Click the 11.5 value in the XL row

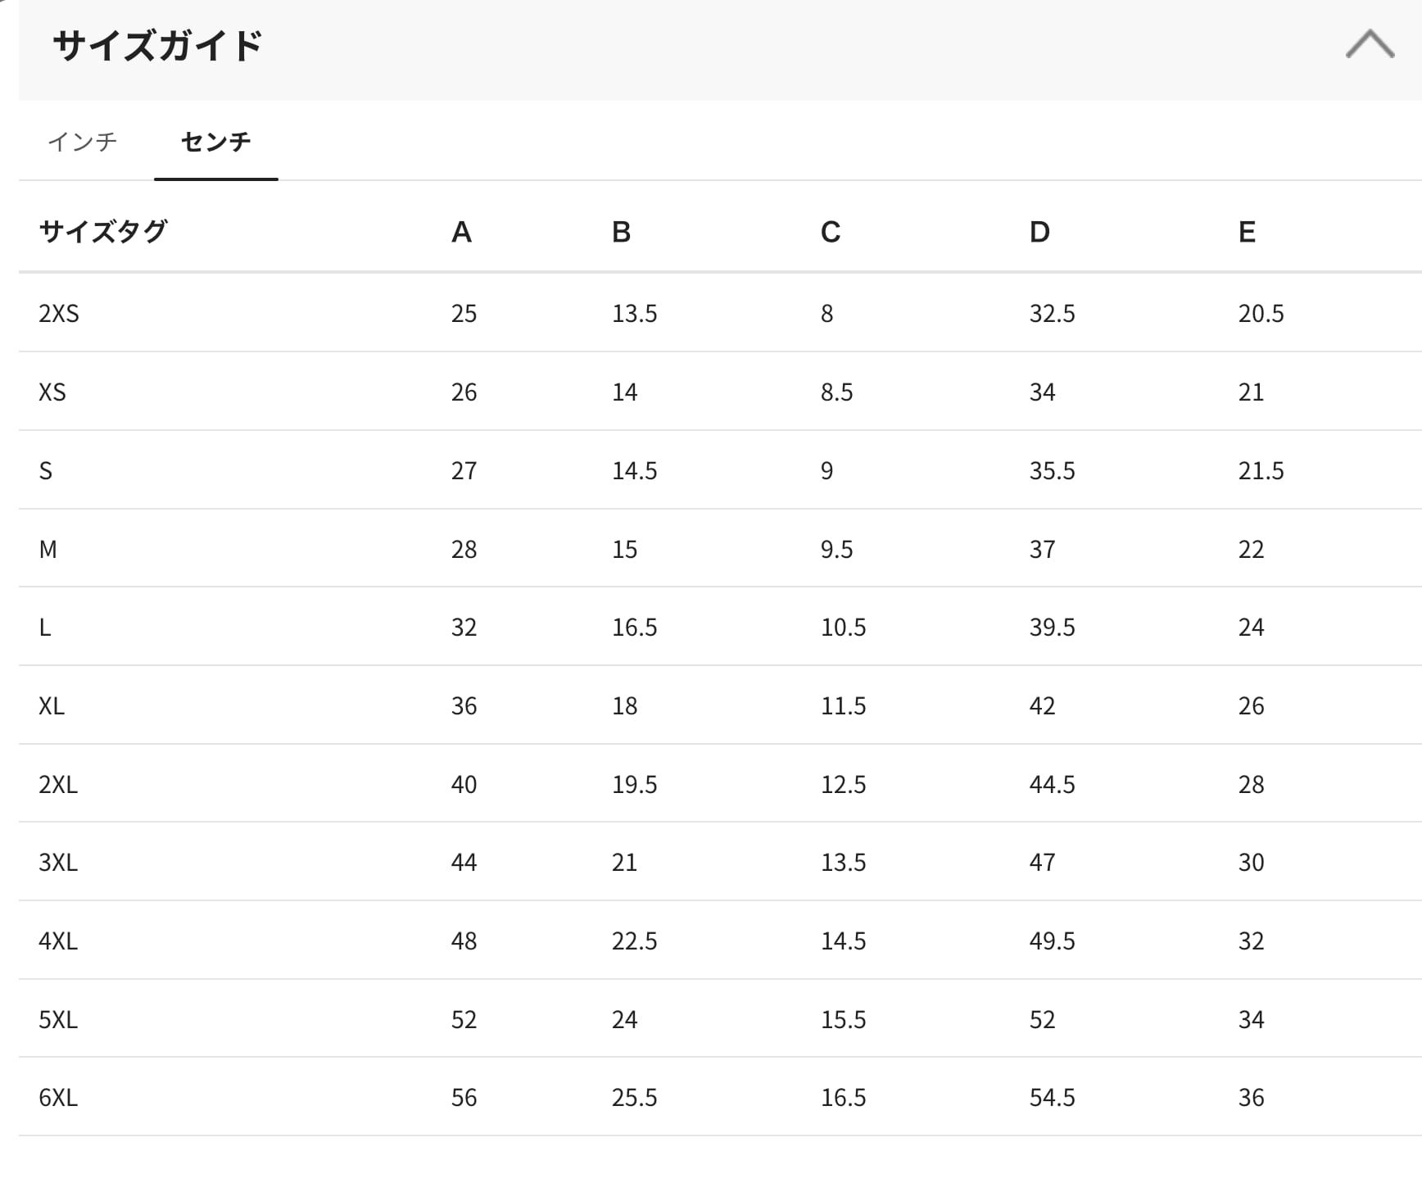843,706
